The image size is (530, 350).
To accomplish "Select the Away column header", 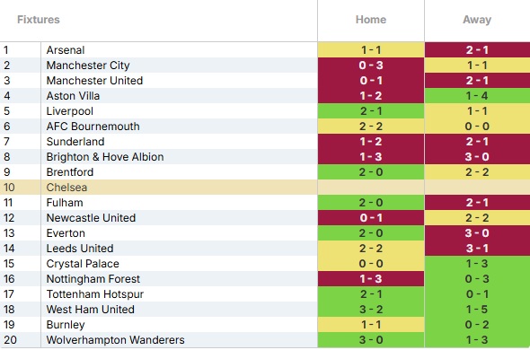I will 477,20.
